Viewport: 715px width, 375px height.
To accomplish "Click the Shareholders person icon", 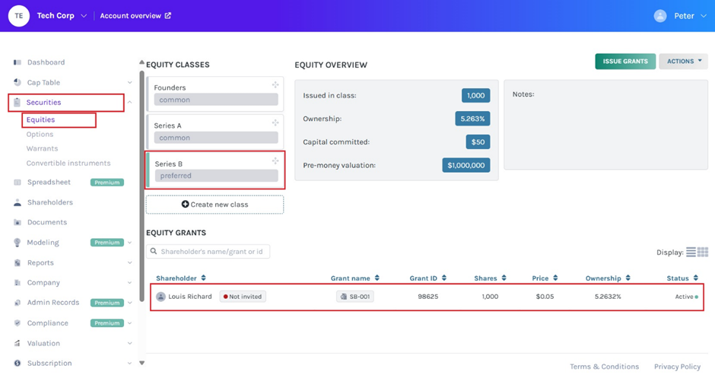I will (17, 202).
